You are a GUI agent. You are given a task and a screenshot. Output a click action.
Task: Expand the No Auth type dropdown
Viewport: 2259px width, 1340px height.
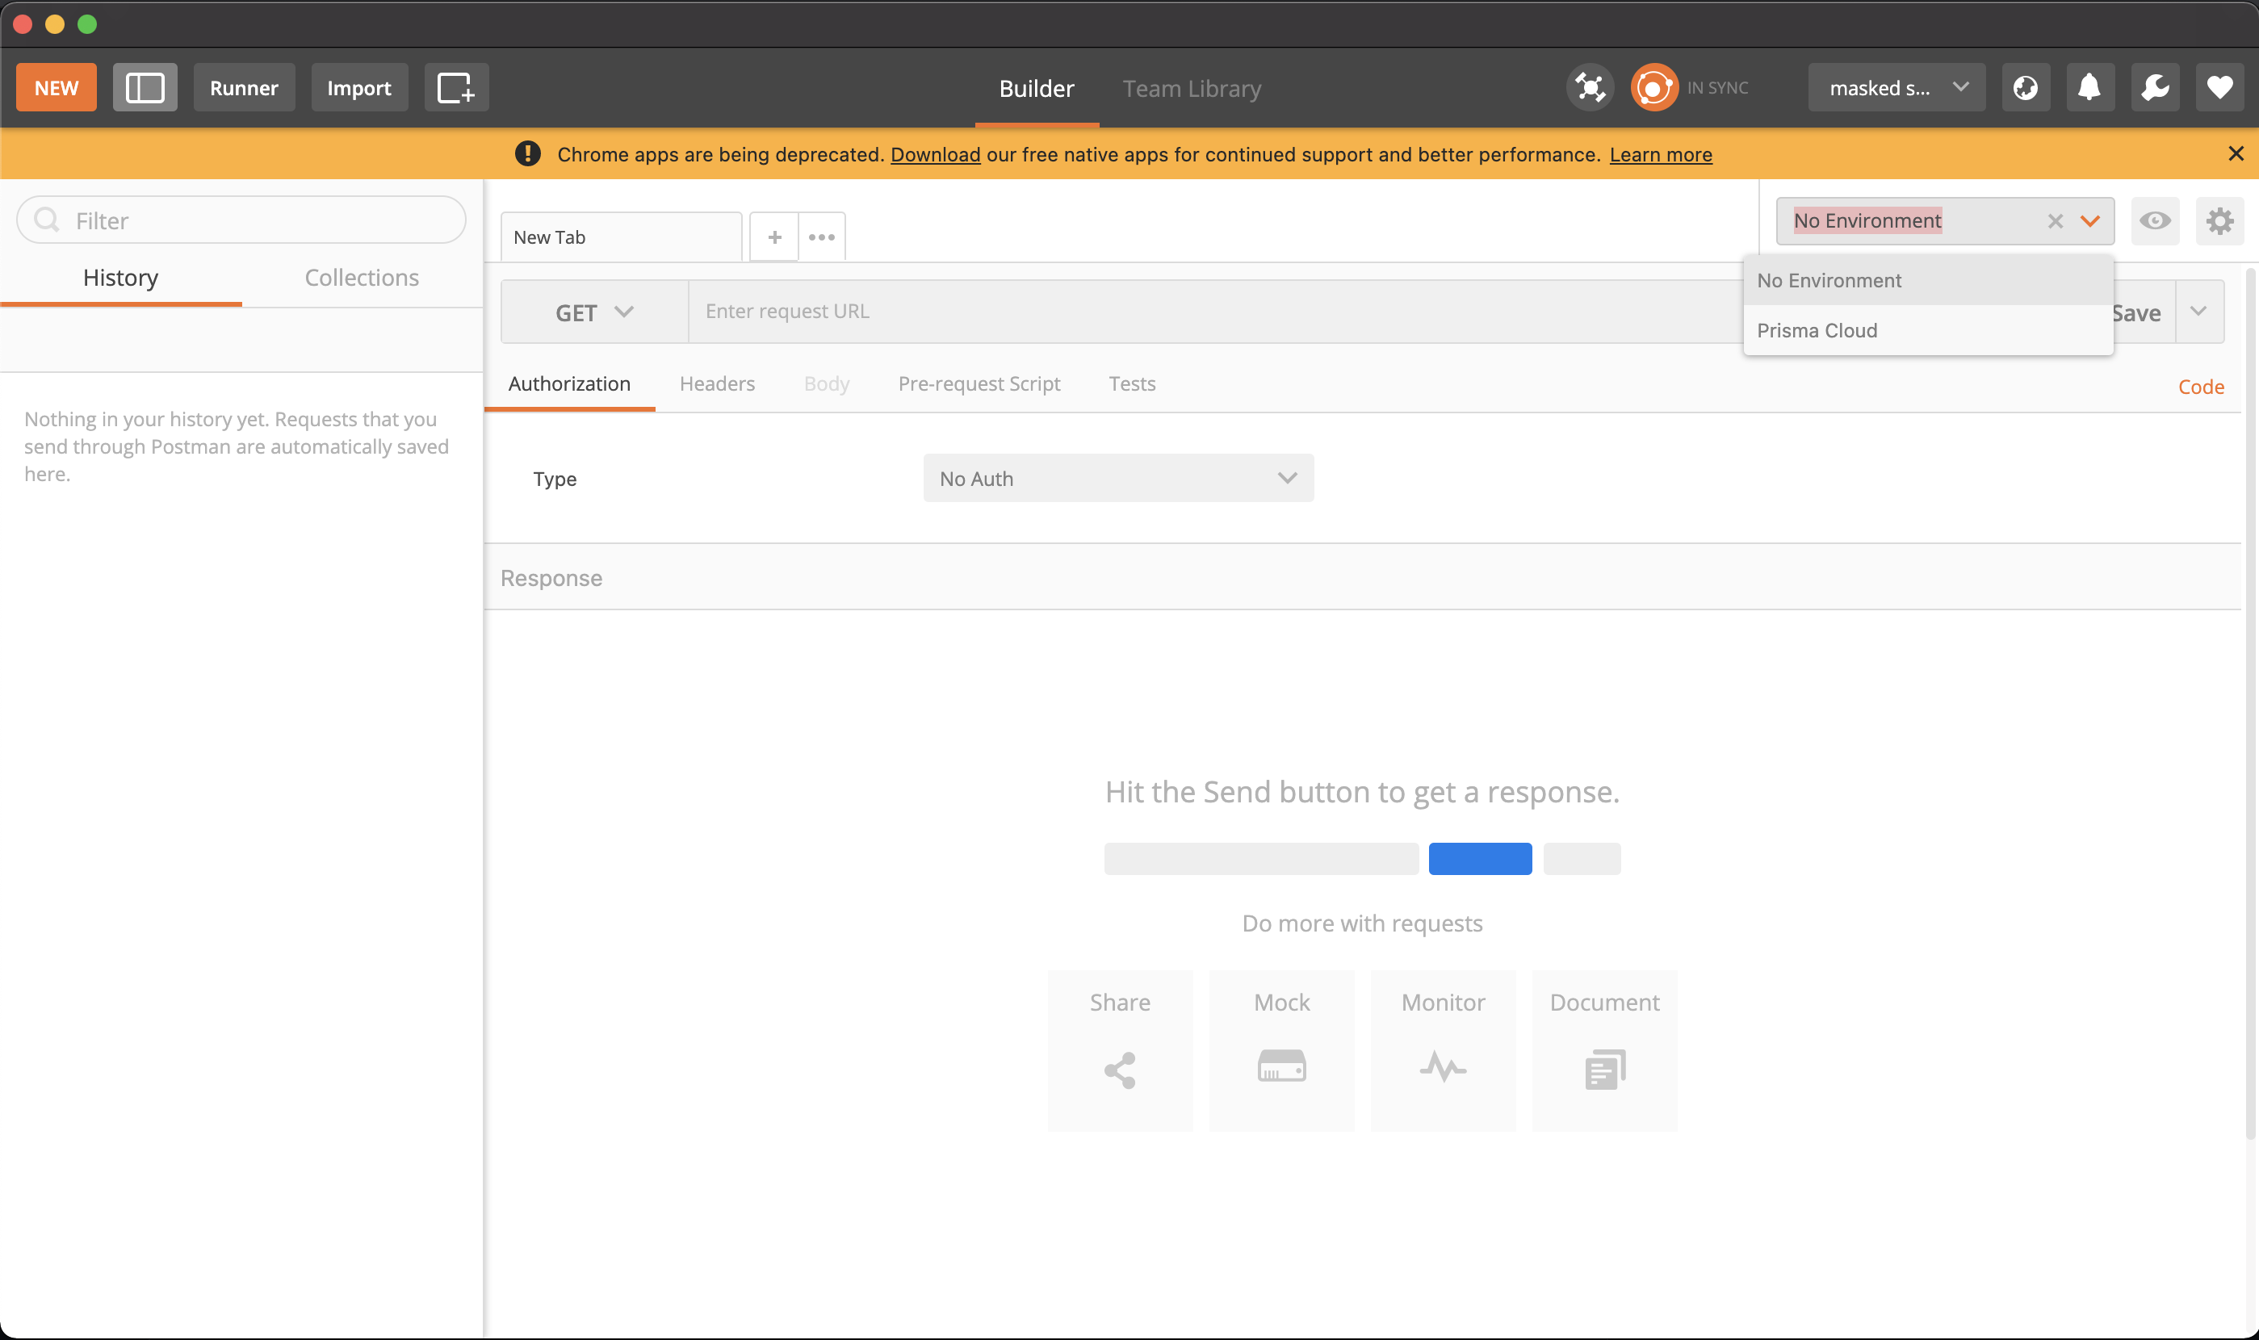[1118, 477]
